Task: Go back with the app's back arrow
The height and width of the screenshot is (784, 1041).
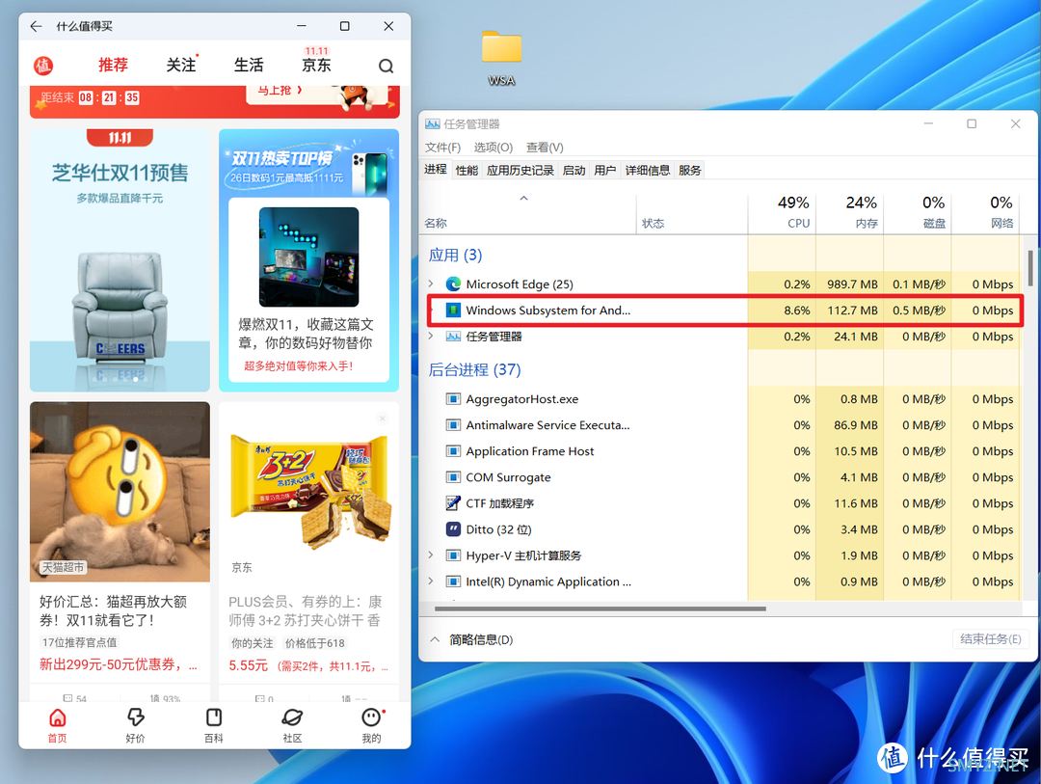Action: click(x=36, y=26)
